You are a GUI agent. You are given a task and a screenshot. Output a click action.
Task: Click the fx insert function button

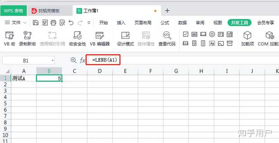pos(82,60)
